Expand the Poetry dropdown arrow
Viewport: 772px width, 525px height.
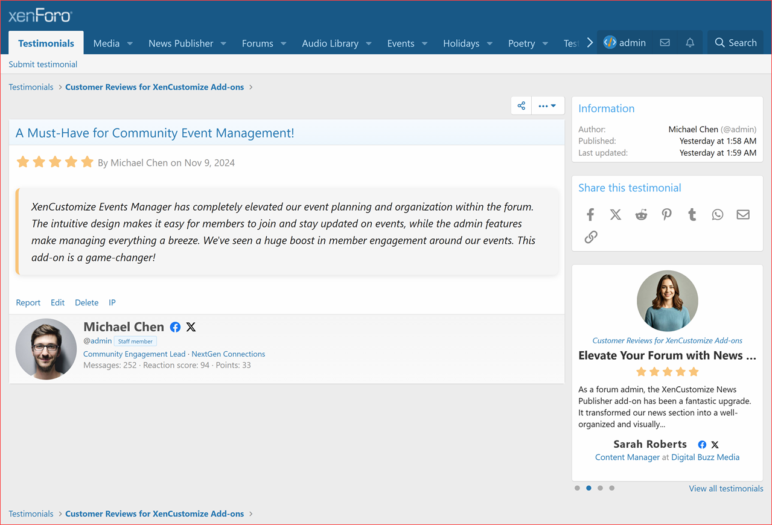(x=545, y=43)
